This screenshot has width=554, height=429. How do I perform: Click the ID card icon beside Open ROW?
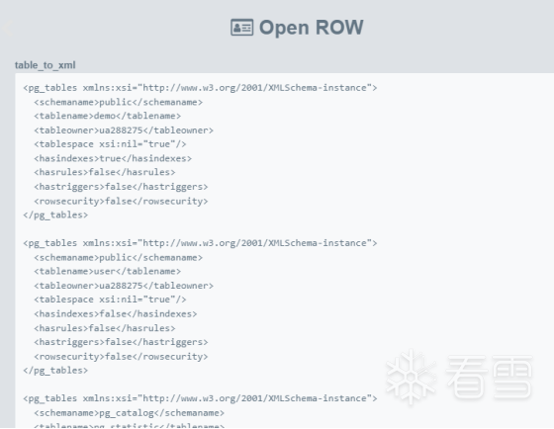(242, 28)
